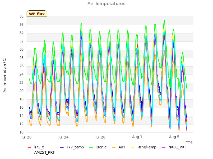Viewport: 213px width, 159px height.
Task: Click the WP_flux annotation label
Action: (37, 14)
